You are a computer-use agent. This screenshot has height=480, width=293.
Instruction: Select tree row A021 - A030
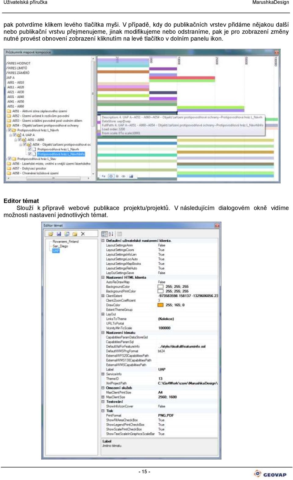(16, 92)
